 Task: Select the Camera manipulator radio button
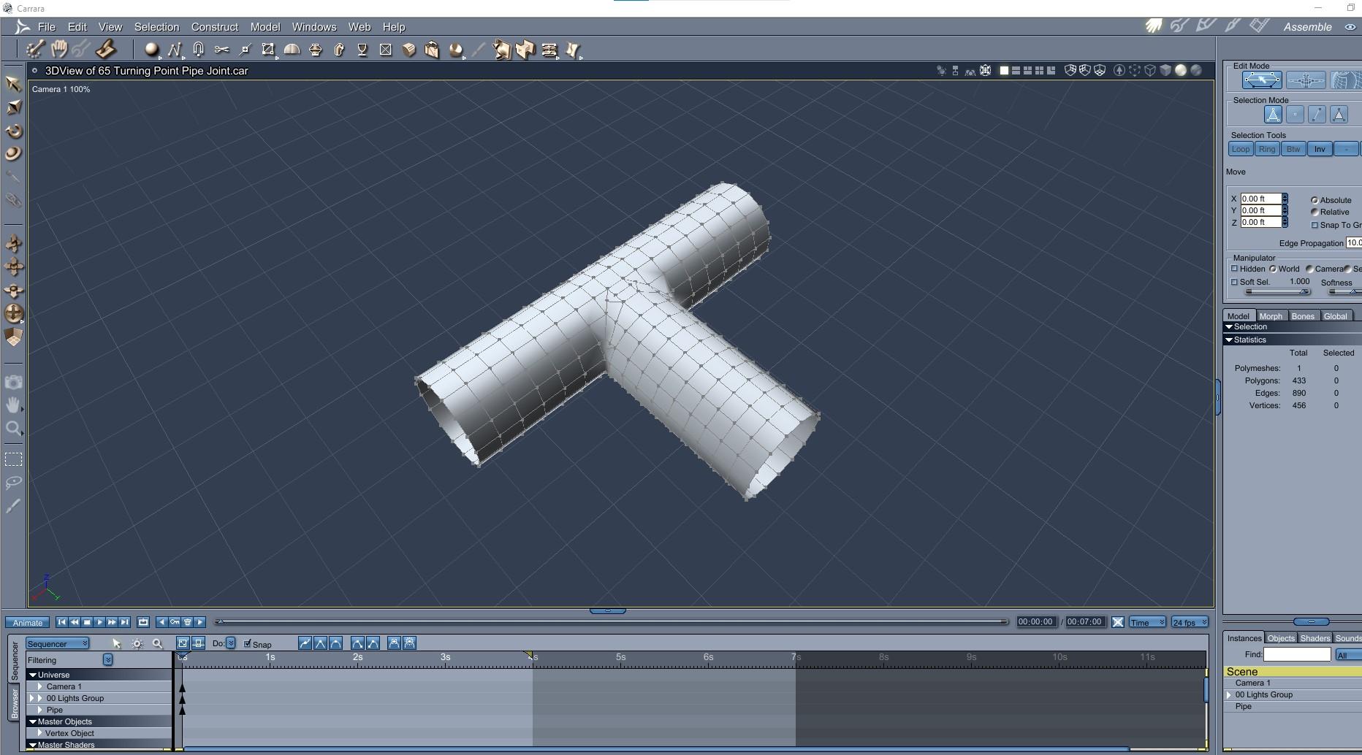1309,269
